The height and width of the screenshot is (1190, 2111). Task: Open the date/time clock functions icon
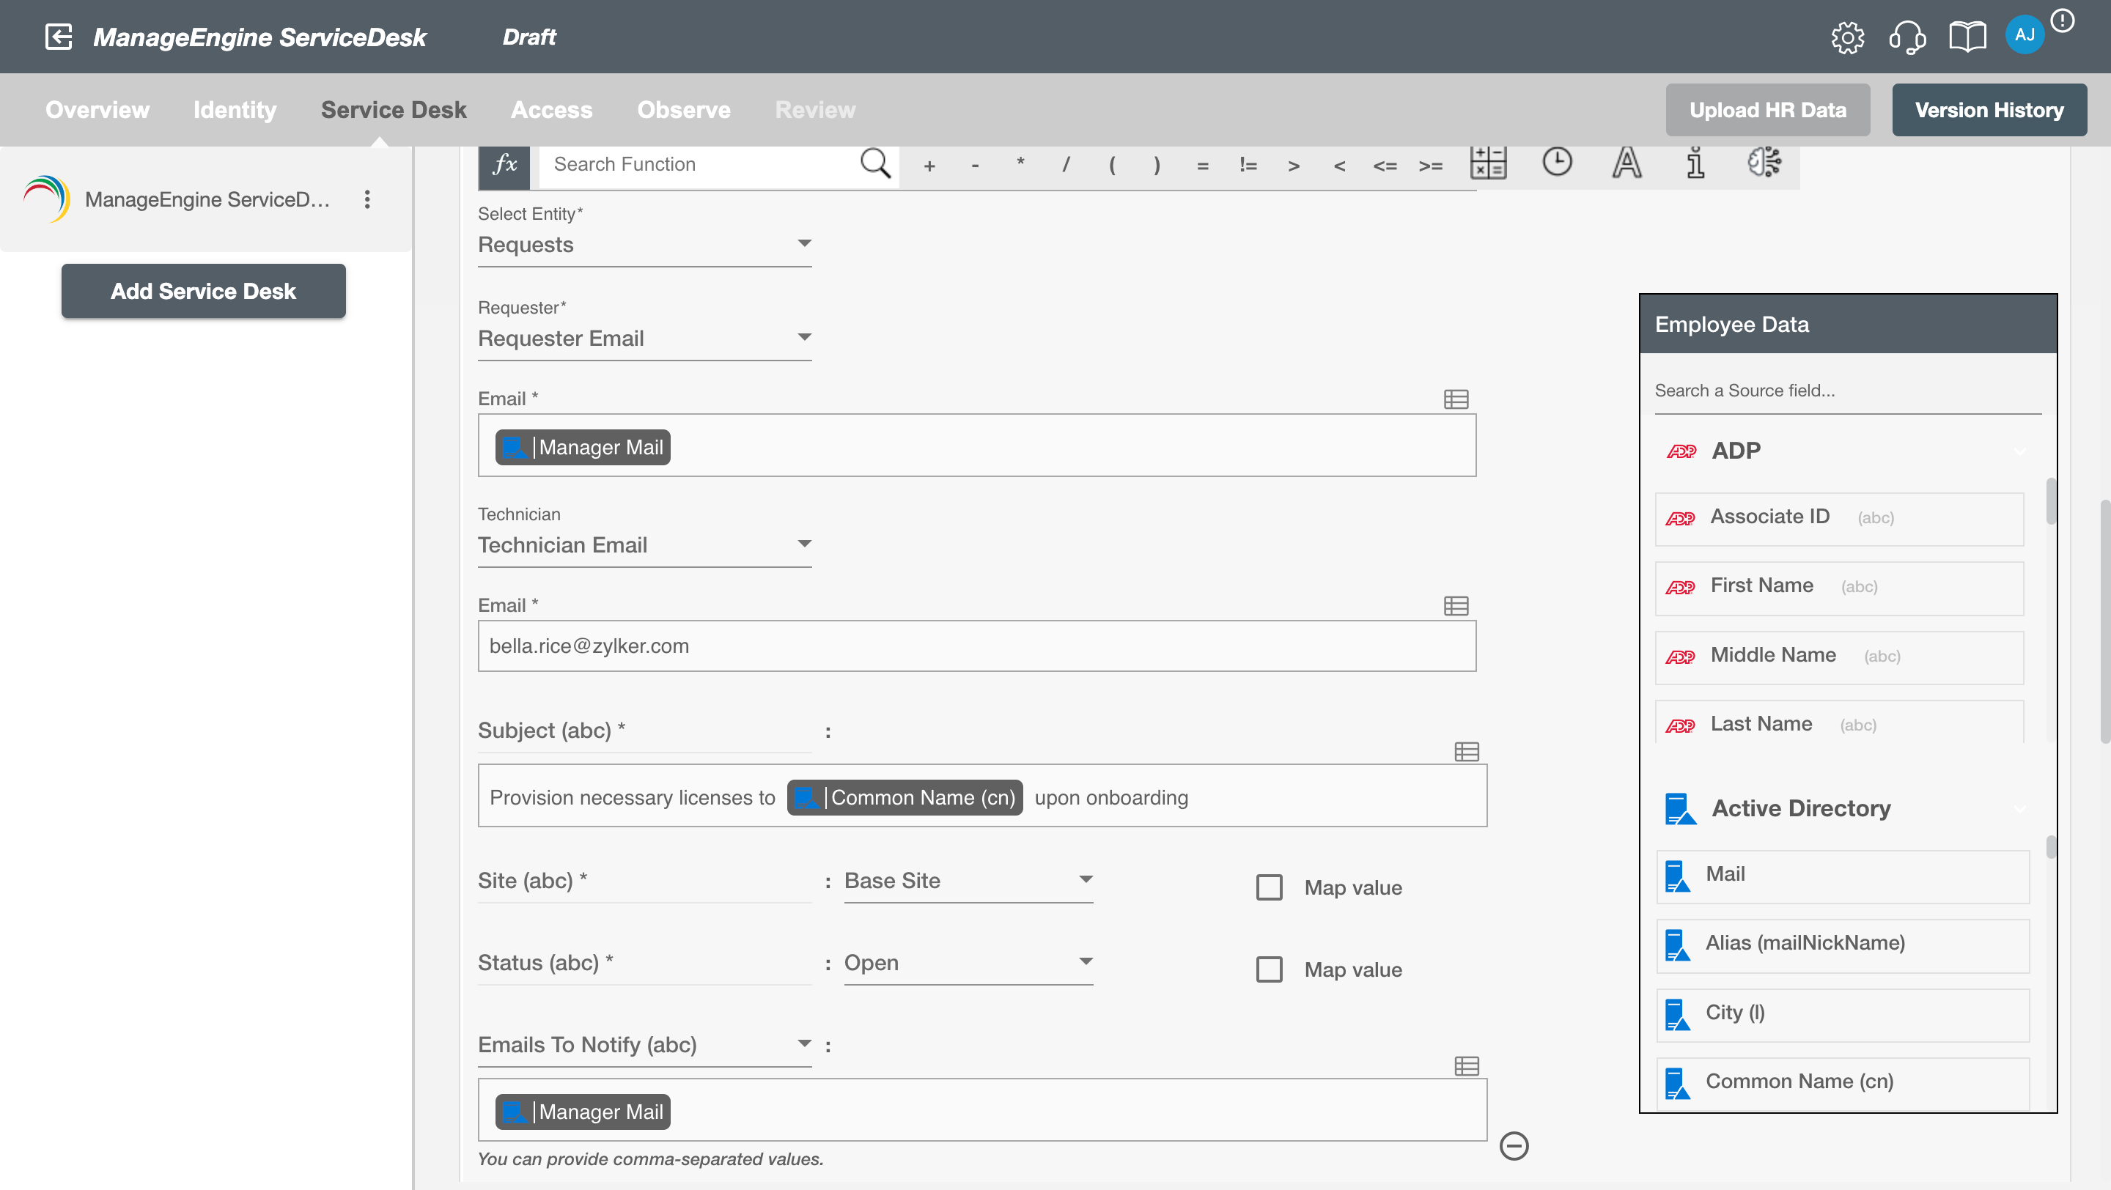point(1557,161)
